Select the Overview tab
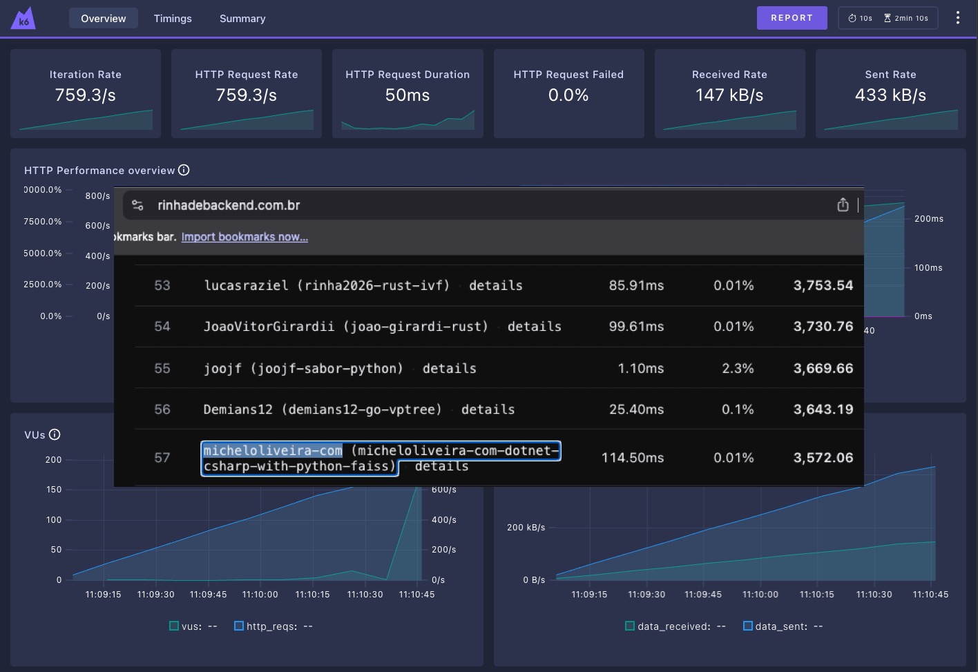The height and width of the screenshot is (672, 978). [x=104, y=19]
